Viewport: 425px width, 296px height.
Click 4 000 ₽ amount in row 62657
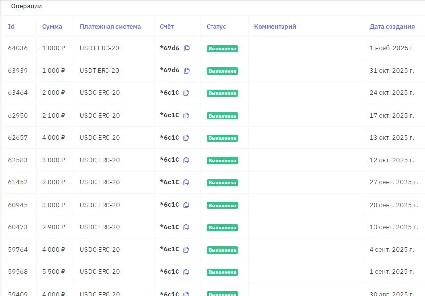[54, 138]
